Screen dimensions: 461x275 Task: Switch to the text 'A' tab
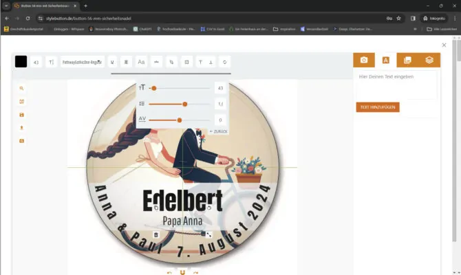pyautogui.click(x=386, y=60)
